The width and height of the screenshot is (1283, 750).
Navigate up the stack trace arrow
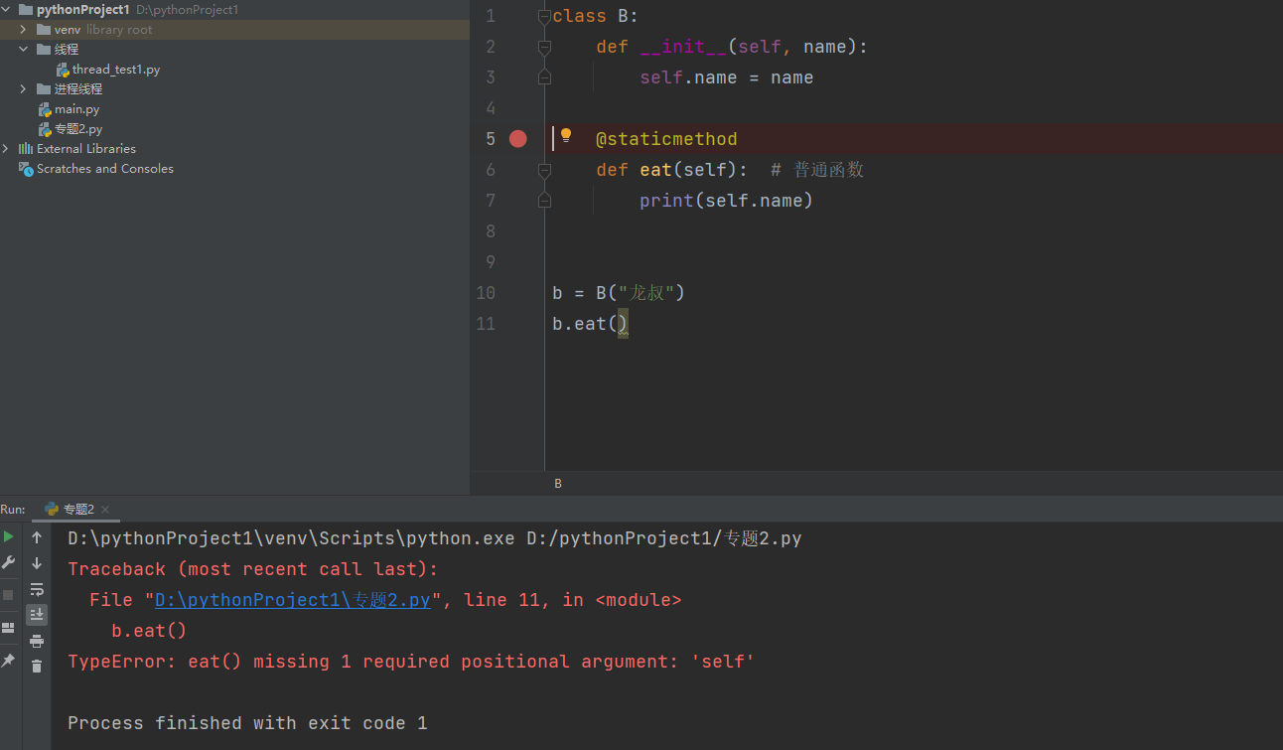(x=37, y=537)
